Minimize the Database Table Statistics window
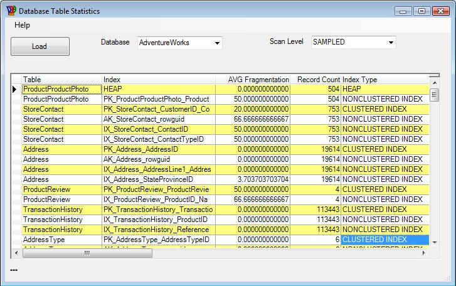This screenshot has width=456, height=286. tap(403, 11)
